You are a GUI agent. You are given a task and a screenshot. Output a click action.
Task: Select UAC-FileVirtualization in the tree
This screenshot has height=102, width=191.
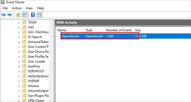38,32
